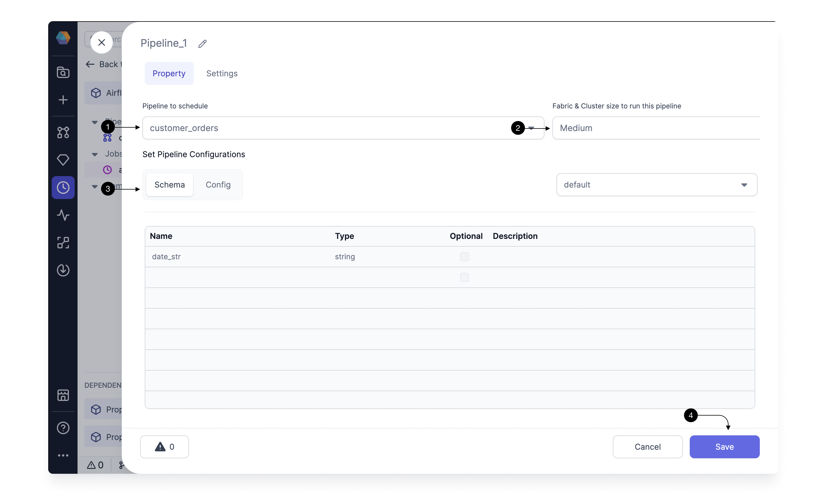Open the three-dot more menu in sidebar
This screenshot has width=827, height=495.
63,455
